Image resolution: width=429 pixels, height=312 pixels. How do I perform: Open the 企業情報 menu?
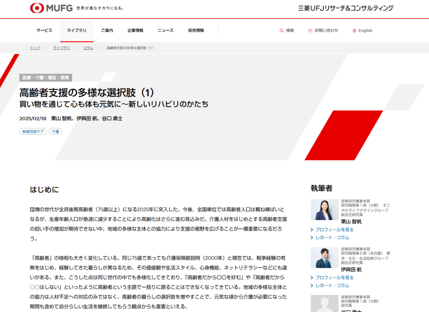coord(135,31)
